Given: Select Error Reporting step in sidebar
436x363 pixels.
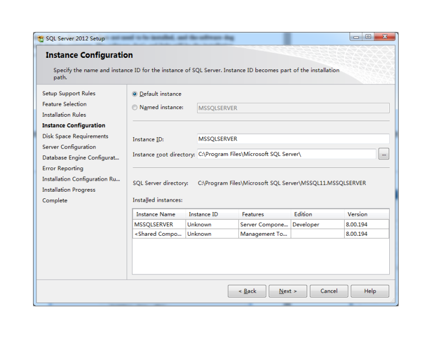Looking at the screenshot, I should click(x=63, y=169).
